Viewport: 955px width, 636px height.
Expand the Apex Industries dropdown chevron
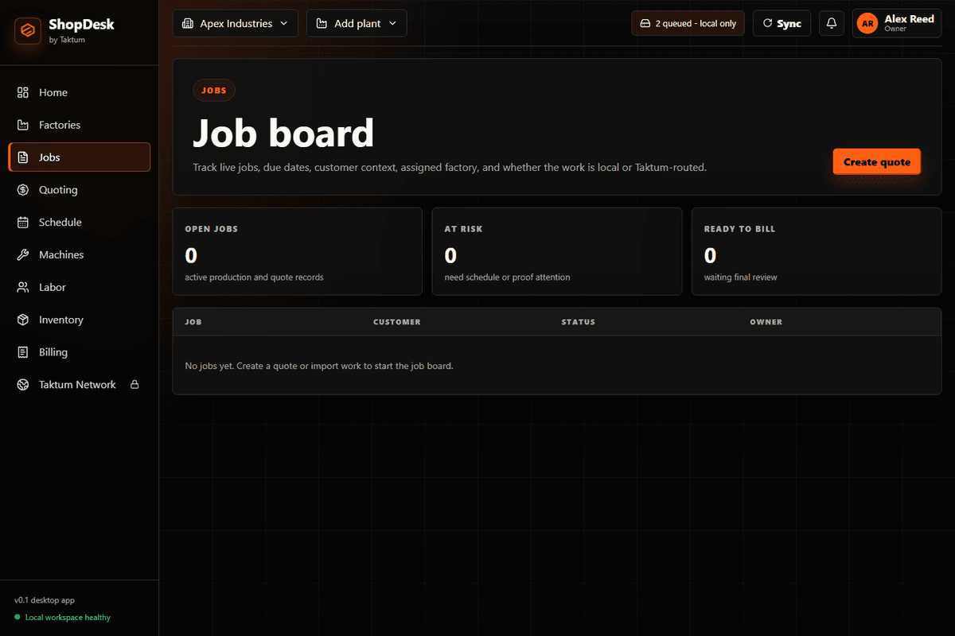click(x=284, y=24)
